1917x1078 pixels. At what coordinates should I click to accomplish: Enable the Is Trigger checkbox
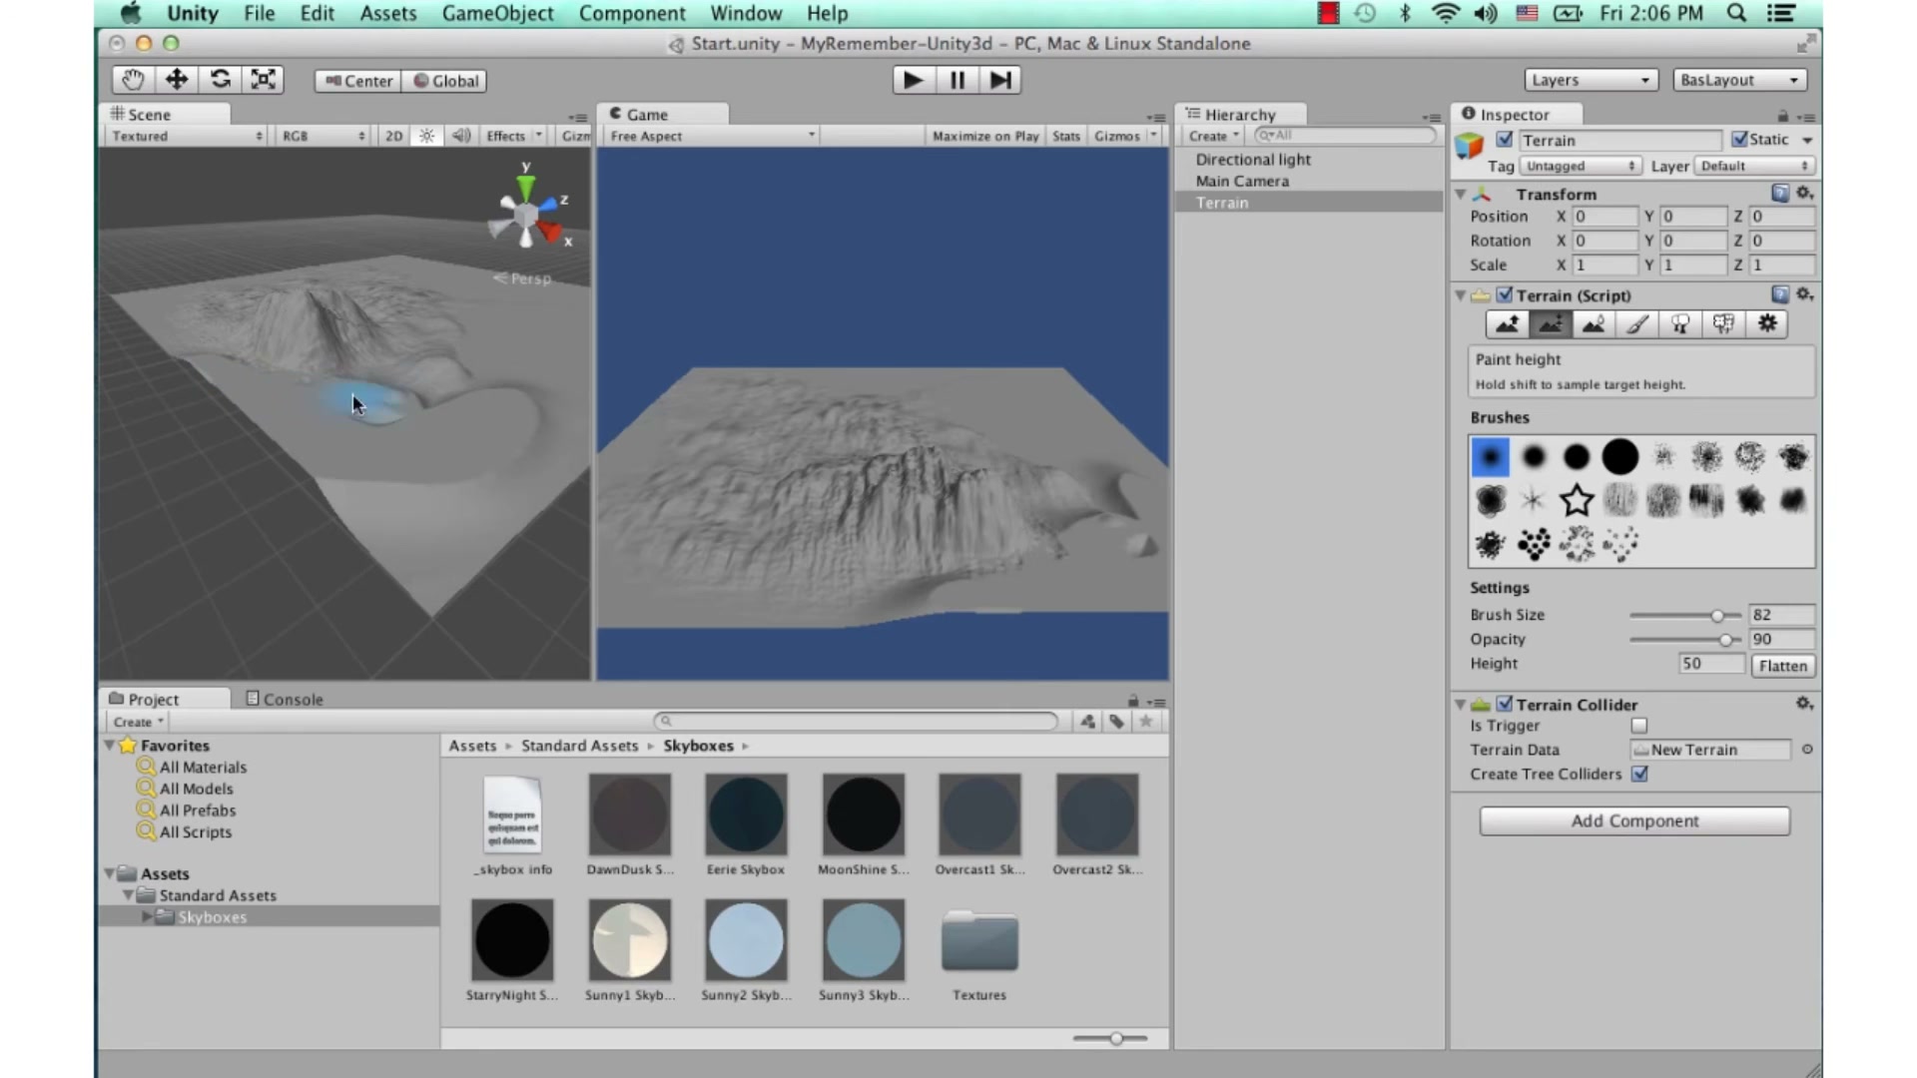point(1638,726)
